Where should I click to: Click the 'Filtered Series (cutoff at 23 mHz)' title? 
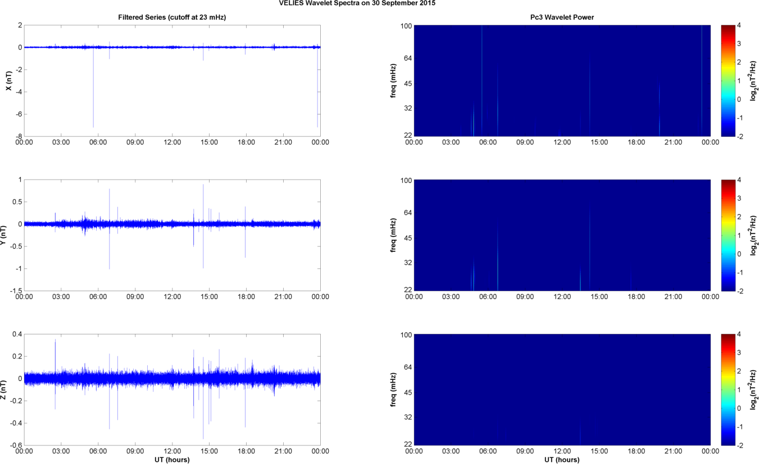tap(172, 17)
